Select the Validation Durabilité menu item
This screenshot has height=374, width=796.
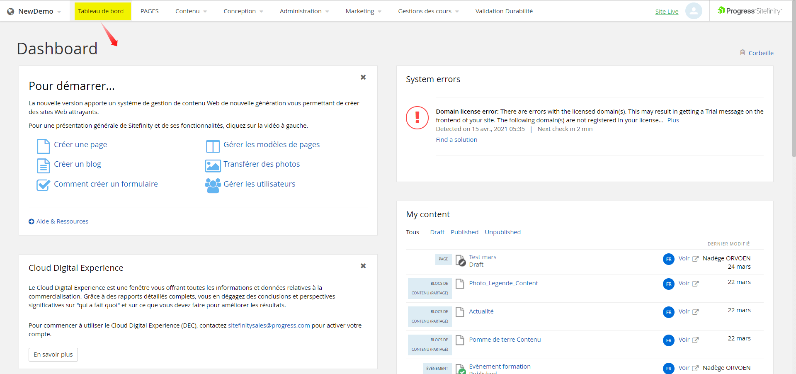(504, 11)
